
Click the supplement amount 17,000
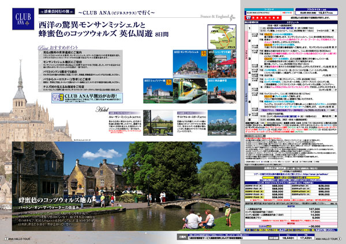315,212
